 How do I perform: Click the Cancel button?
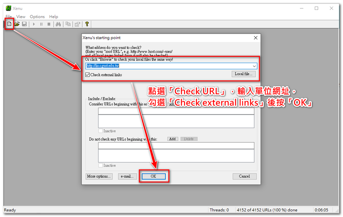[244, 176]
